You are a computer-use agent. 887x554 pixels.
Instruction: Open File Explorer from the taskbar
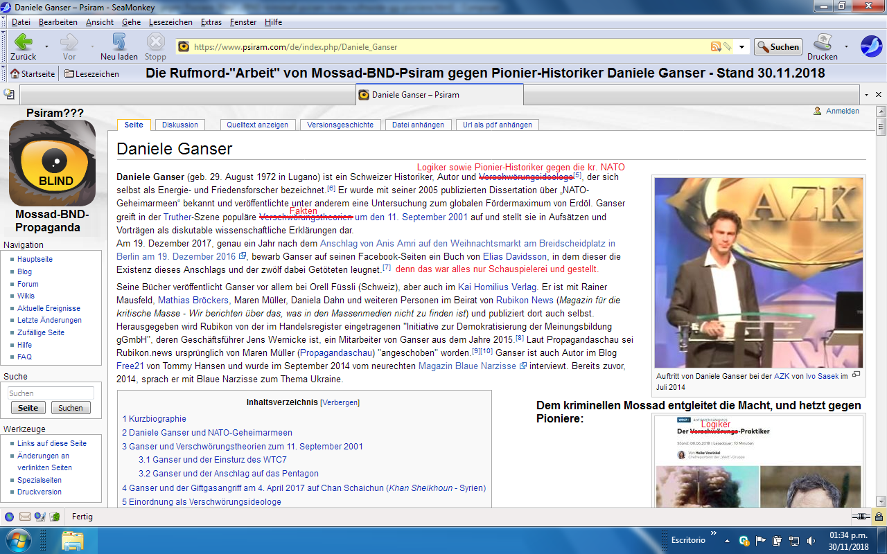click(x=72, y=540)
